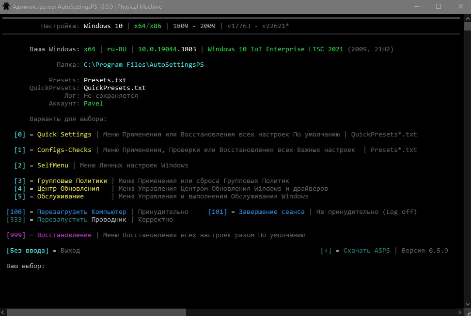Click the 'Presets.txt' file name
Screen dimensions: 471x316
[x=105, y=80]
